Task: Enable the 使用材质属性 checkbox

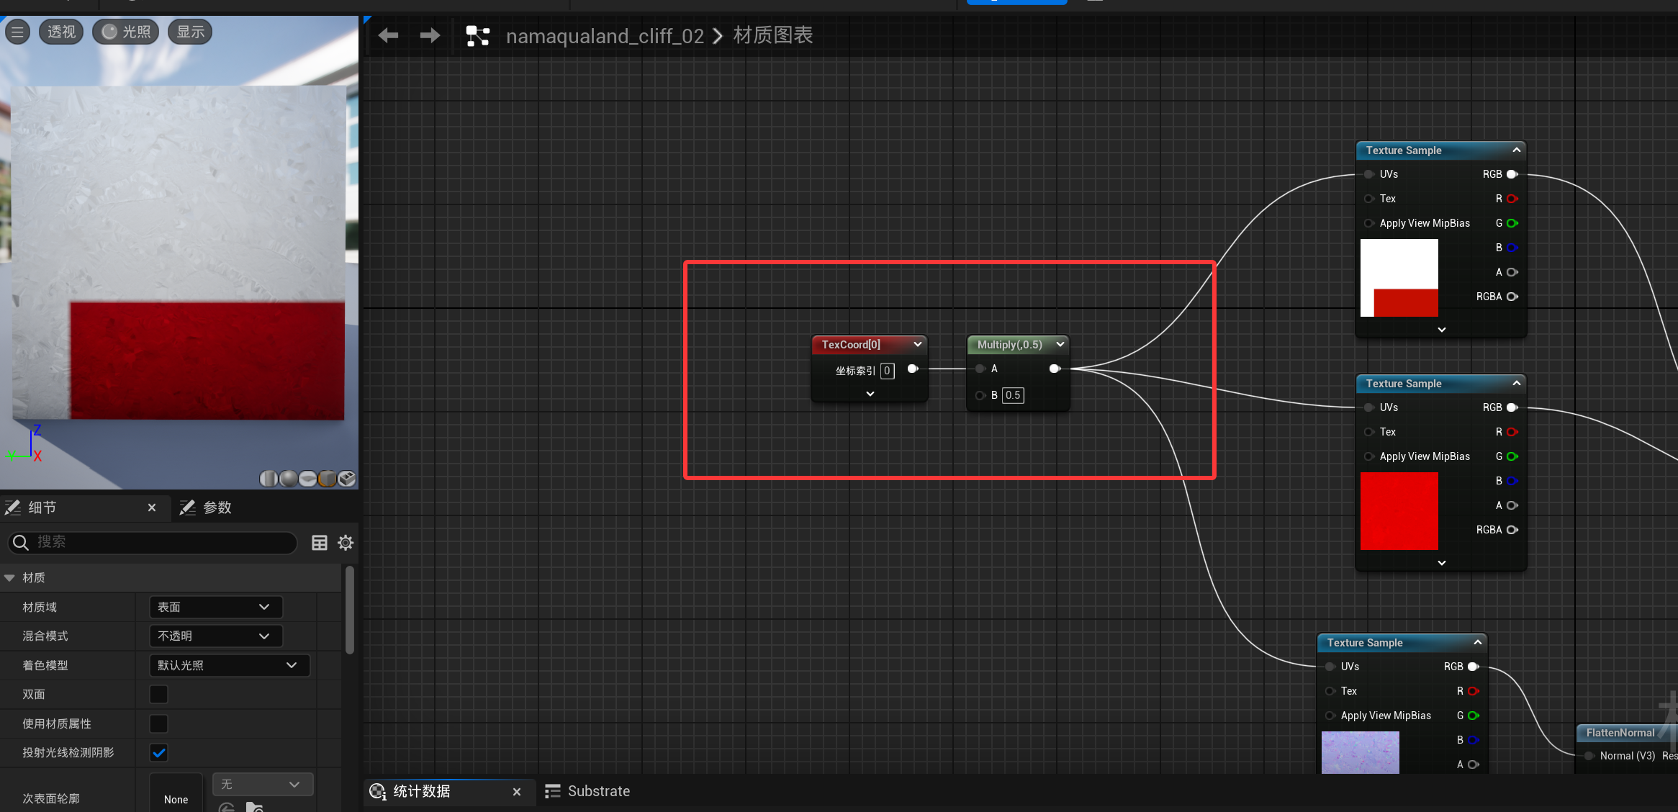Action: [158, 723]
